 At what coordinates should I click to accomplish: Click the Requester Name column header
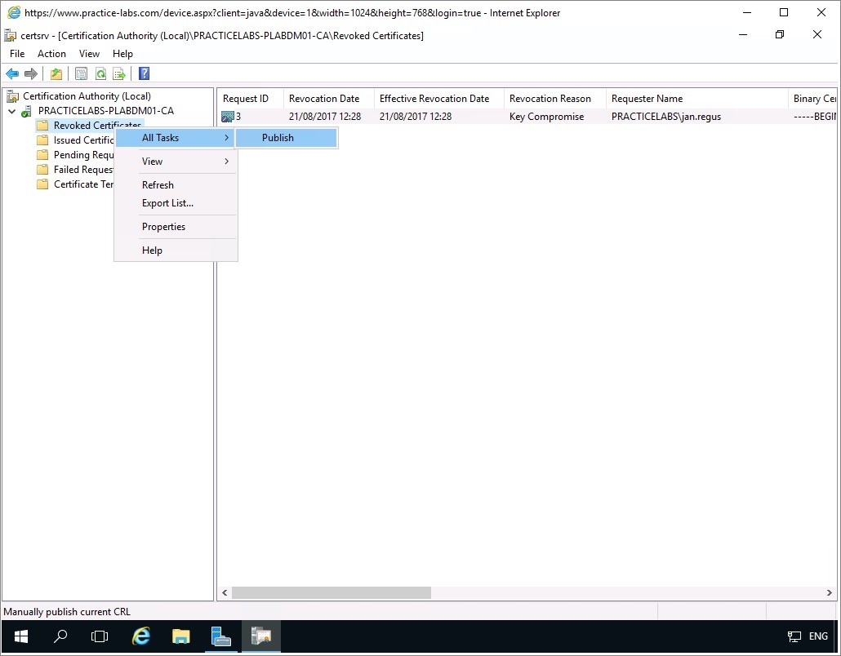(696, 99)
